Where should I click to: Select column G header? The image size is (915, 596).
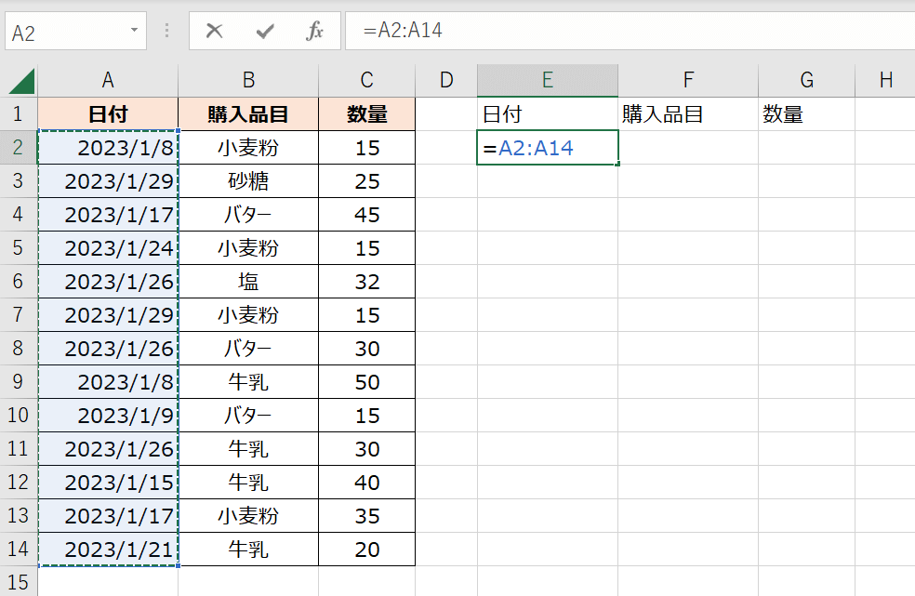805,81
